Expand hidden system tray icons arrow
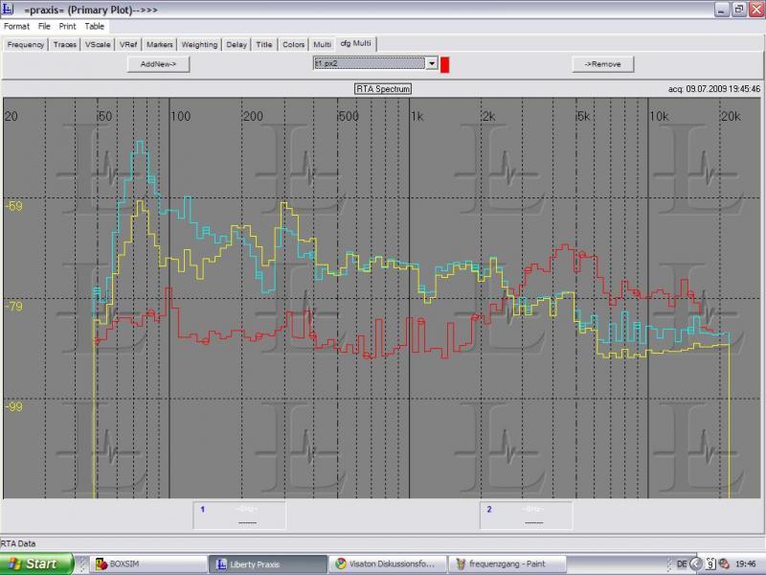The height and width of the screenshot is (575, 766). click(697, 563)
